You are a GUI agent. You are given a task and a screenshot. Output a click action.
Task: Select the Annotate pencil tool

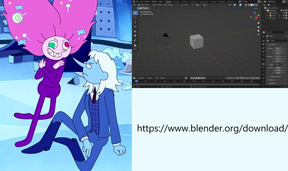135,40
